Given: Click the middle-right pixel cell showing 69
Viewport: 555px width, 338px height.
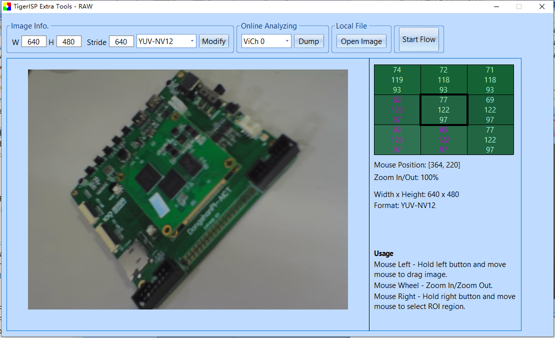Looking at the screenshot, I should tap(490, 110).
